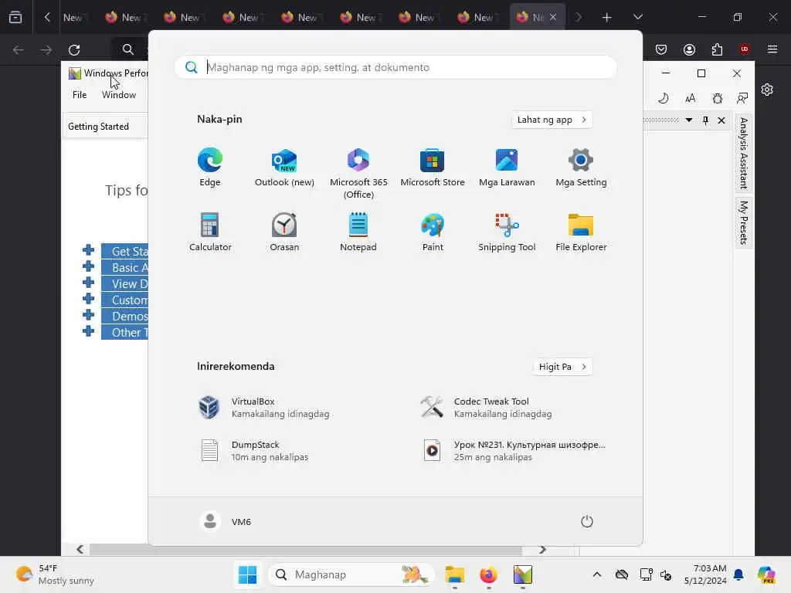
Task: Toggle dark mode moon icon
Action: 664,98
